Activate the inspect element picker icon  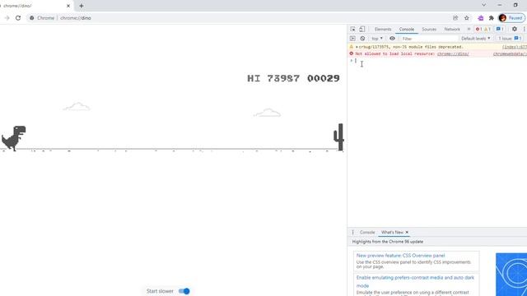(x=352, y=30)
